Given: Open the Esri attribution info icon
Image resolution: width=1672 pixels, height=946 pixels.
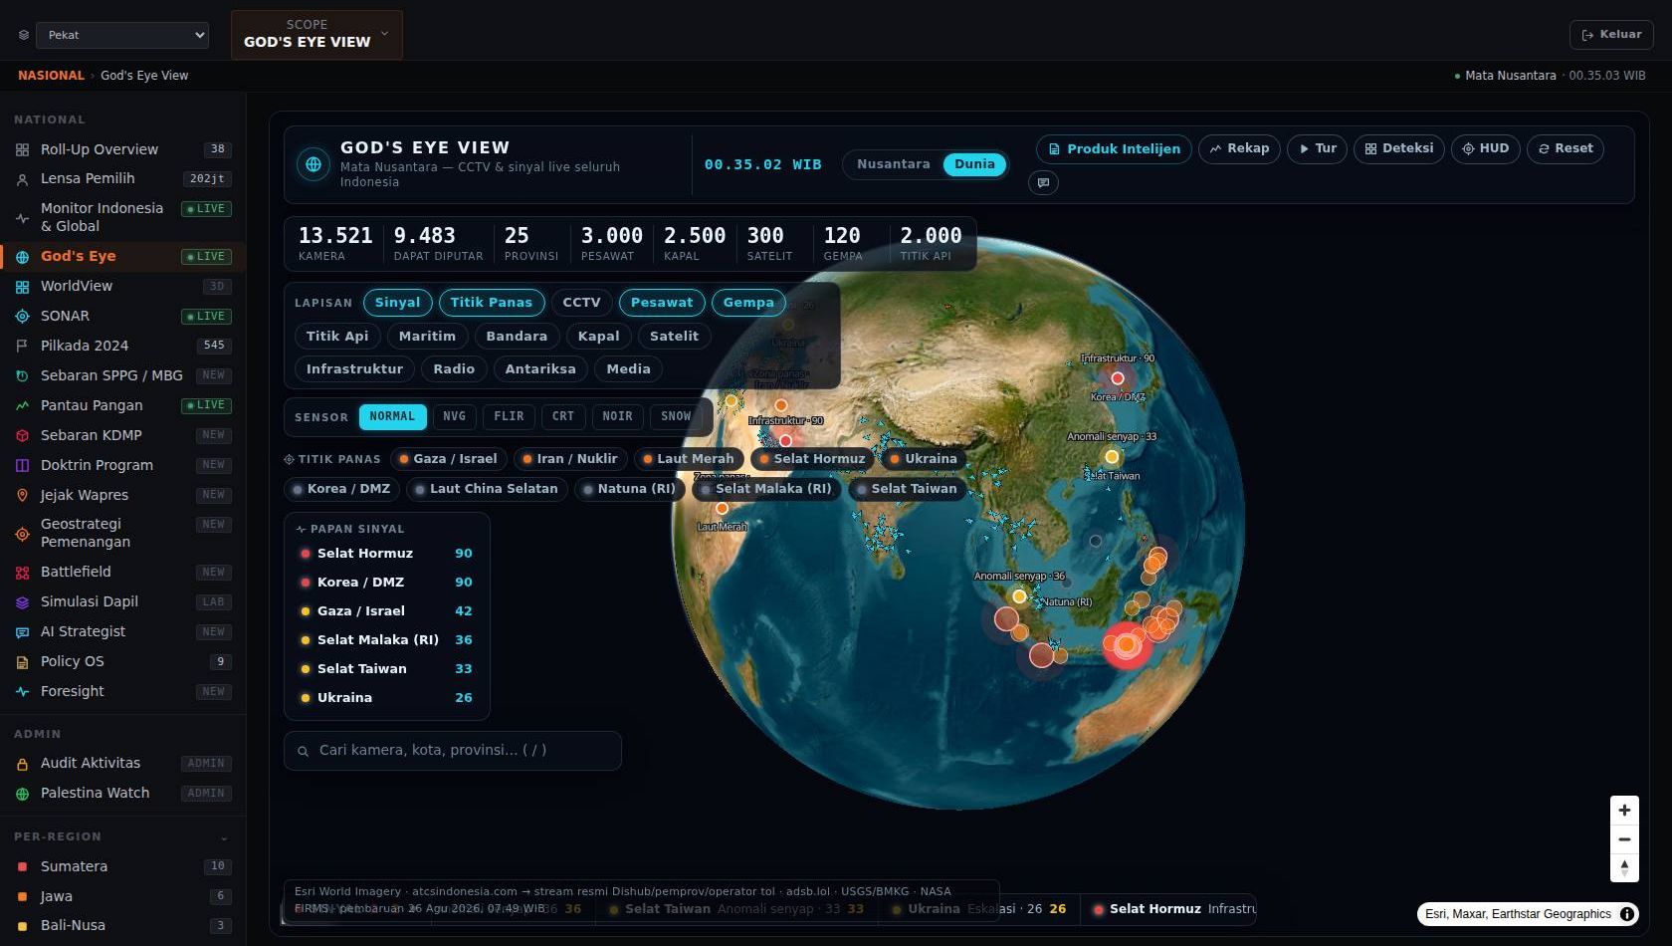Looking at the screenshot, I should point(1627,914).
